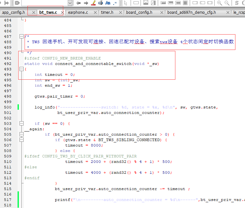This screenshot has height=208, width=245.
Task: Click the grey arrow icon at toolbar start
Action: click(x=7, y=3)
